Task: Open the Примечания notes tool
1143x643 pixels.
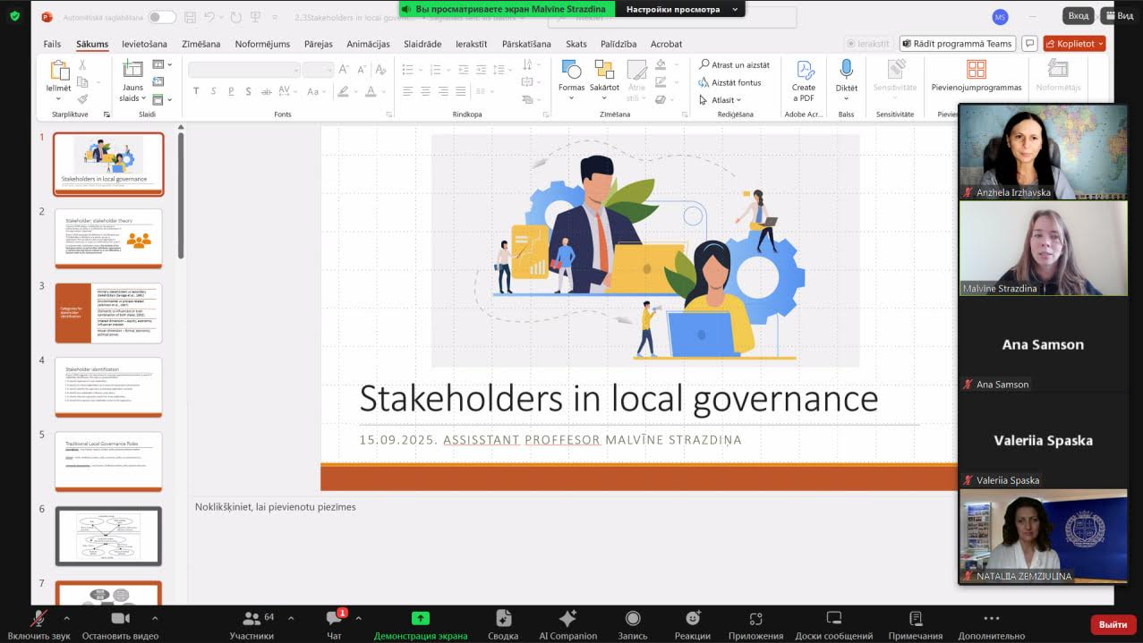Action: pyautogui.click(x=915, y=623)
